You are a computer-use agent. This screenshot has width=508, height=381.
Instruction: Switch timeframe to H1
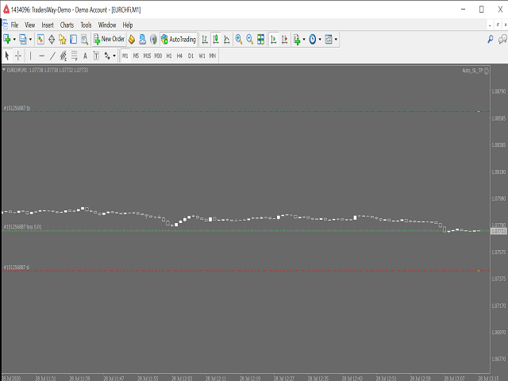169,56
